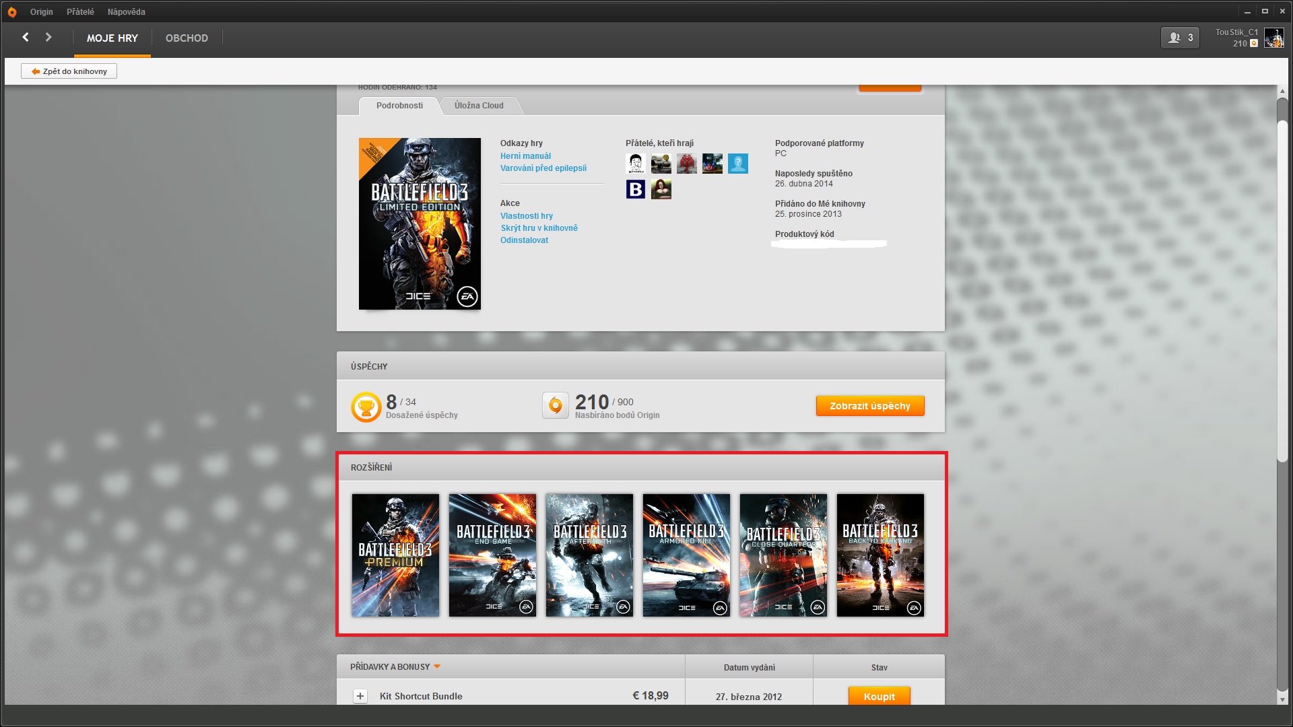Open Battlefield 3 Close Quarters expansion cover

point(783,555)
